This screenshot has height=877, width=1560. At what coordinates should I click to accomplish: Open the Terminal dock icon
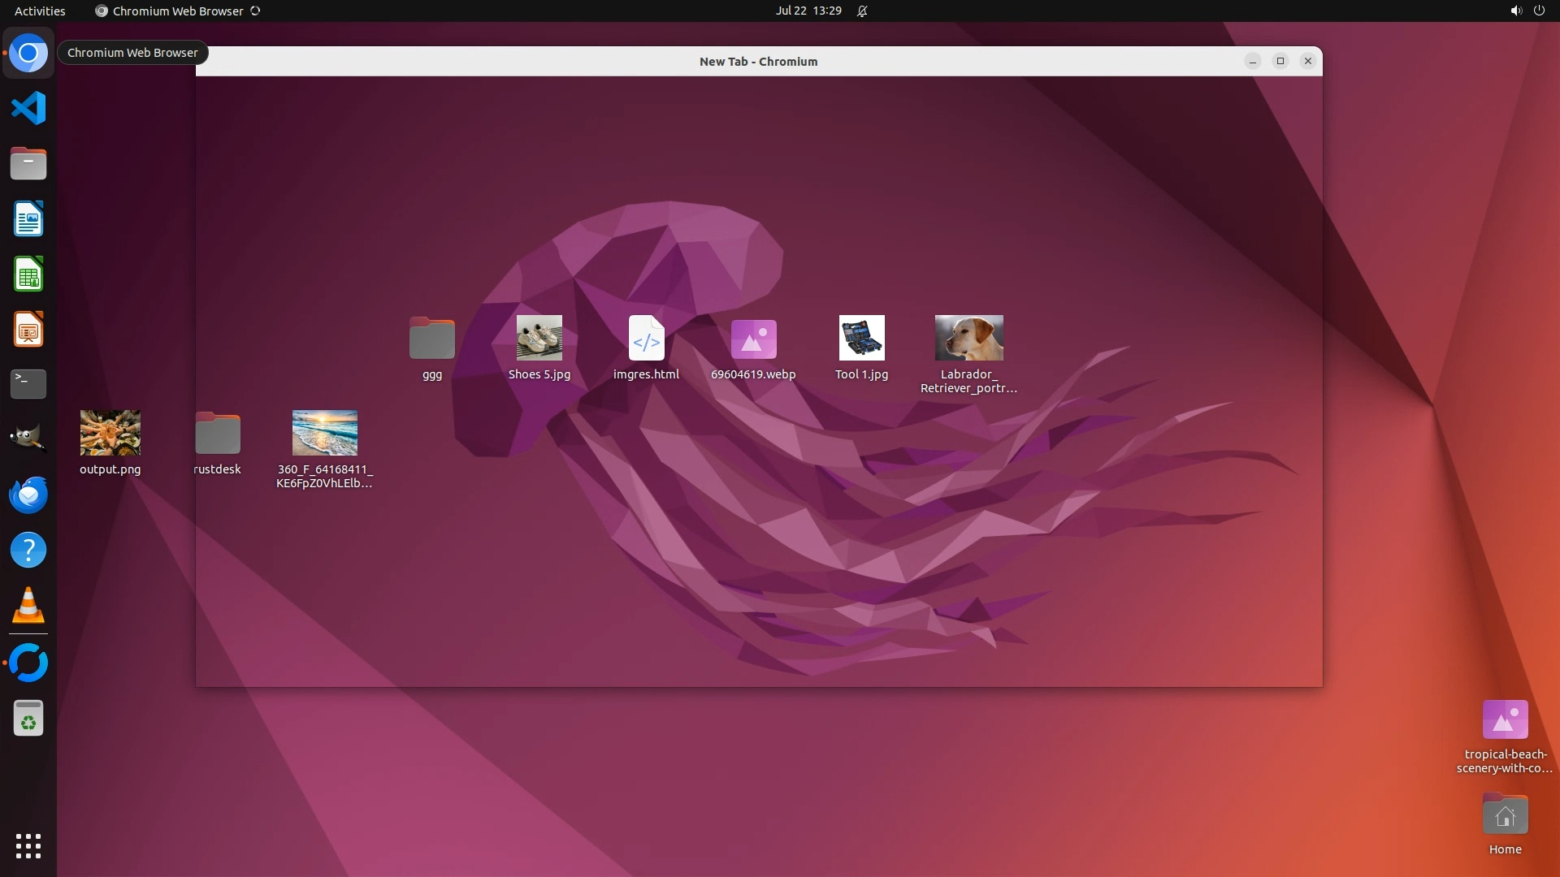pyautogui.click(x=28, y=384)
